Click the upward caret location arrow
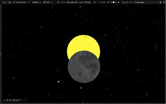Screen dimensions: 166x104 (64, 2)
